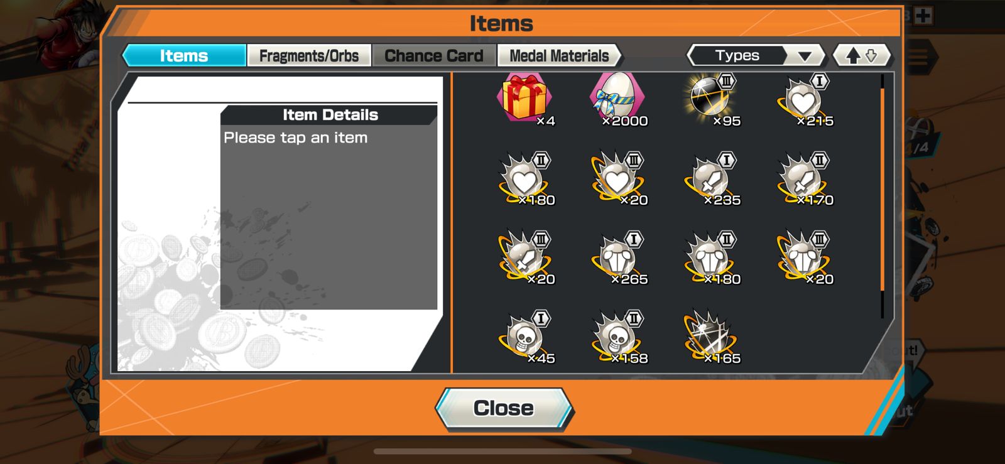The height and width of the screenshot is (464, 1005).
Task: Switch to the Medal Materials tab
Action: pyautogui.click(x=559, y=55)
